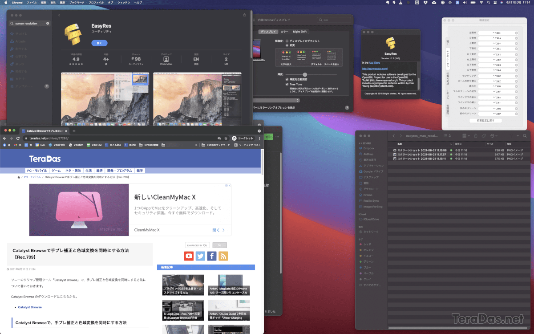The height and width of the screenshot is (334, 534).
Task: Toggle 輝度を自動調節 checkbox
Action: 287,79
